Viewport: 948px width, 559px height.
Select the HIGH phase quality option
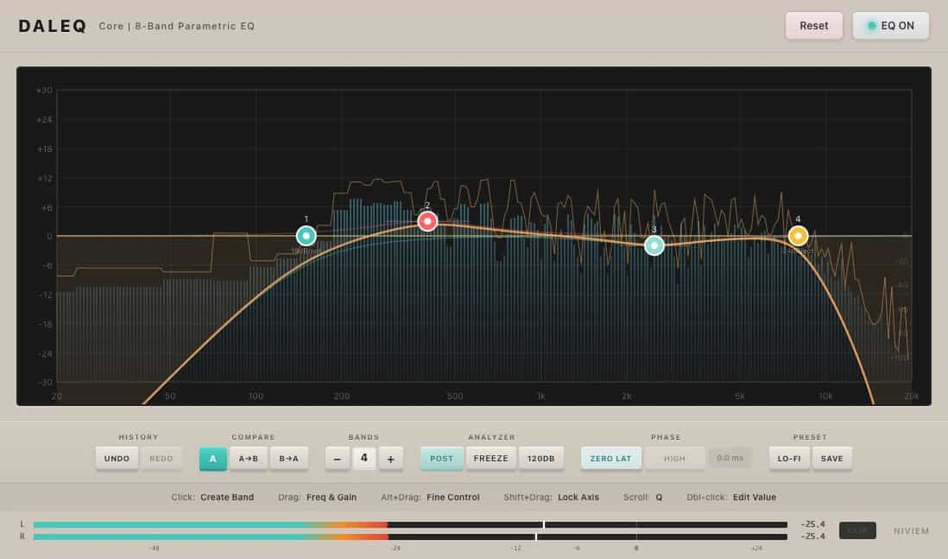tap(674, 459)
